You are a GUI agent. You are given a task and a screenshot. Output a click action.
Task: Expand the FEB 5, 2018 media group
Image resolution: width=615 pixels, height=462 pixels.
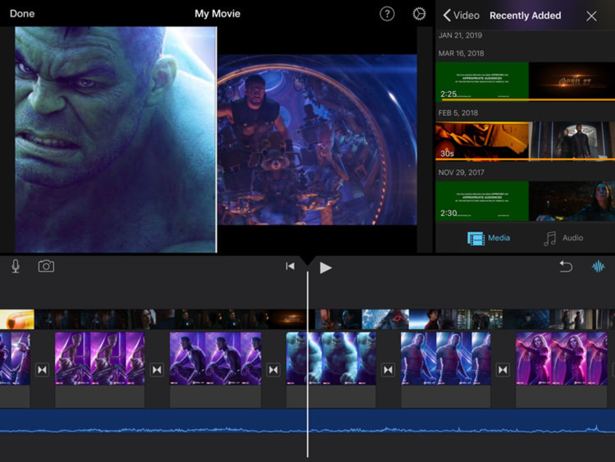(457, 113)
